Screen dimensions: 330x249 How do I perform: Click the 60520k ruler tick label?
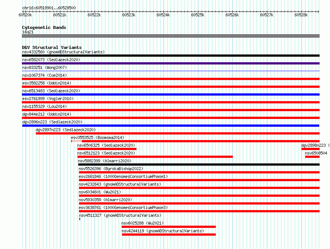25,15
